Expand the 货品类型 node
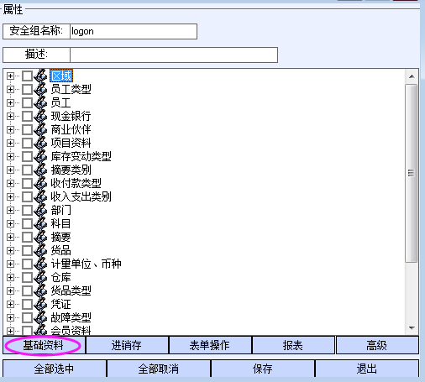The width and height of the screenshot is (425, 382). 10,290
